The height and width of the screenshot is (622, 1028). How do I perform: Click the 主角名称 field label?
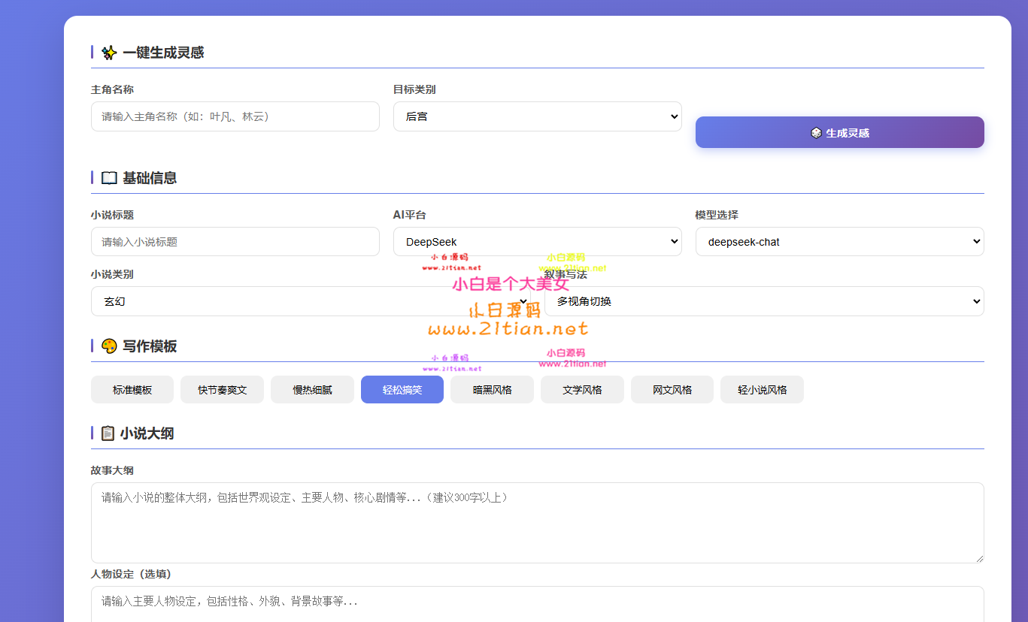tap(112, 89)
